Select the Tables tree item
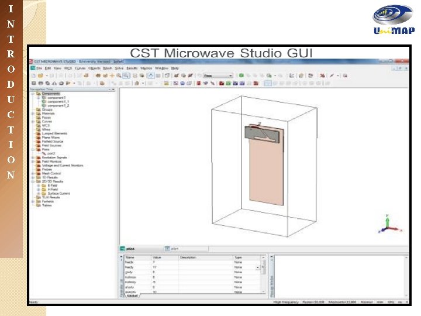 coord(47,205)
